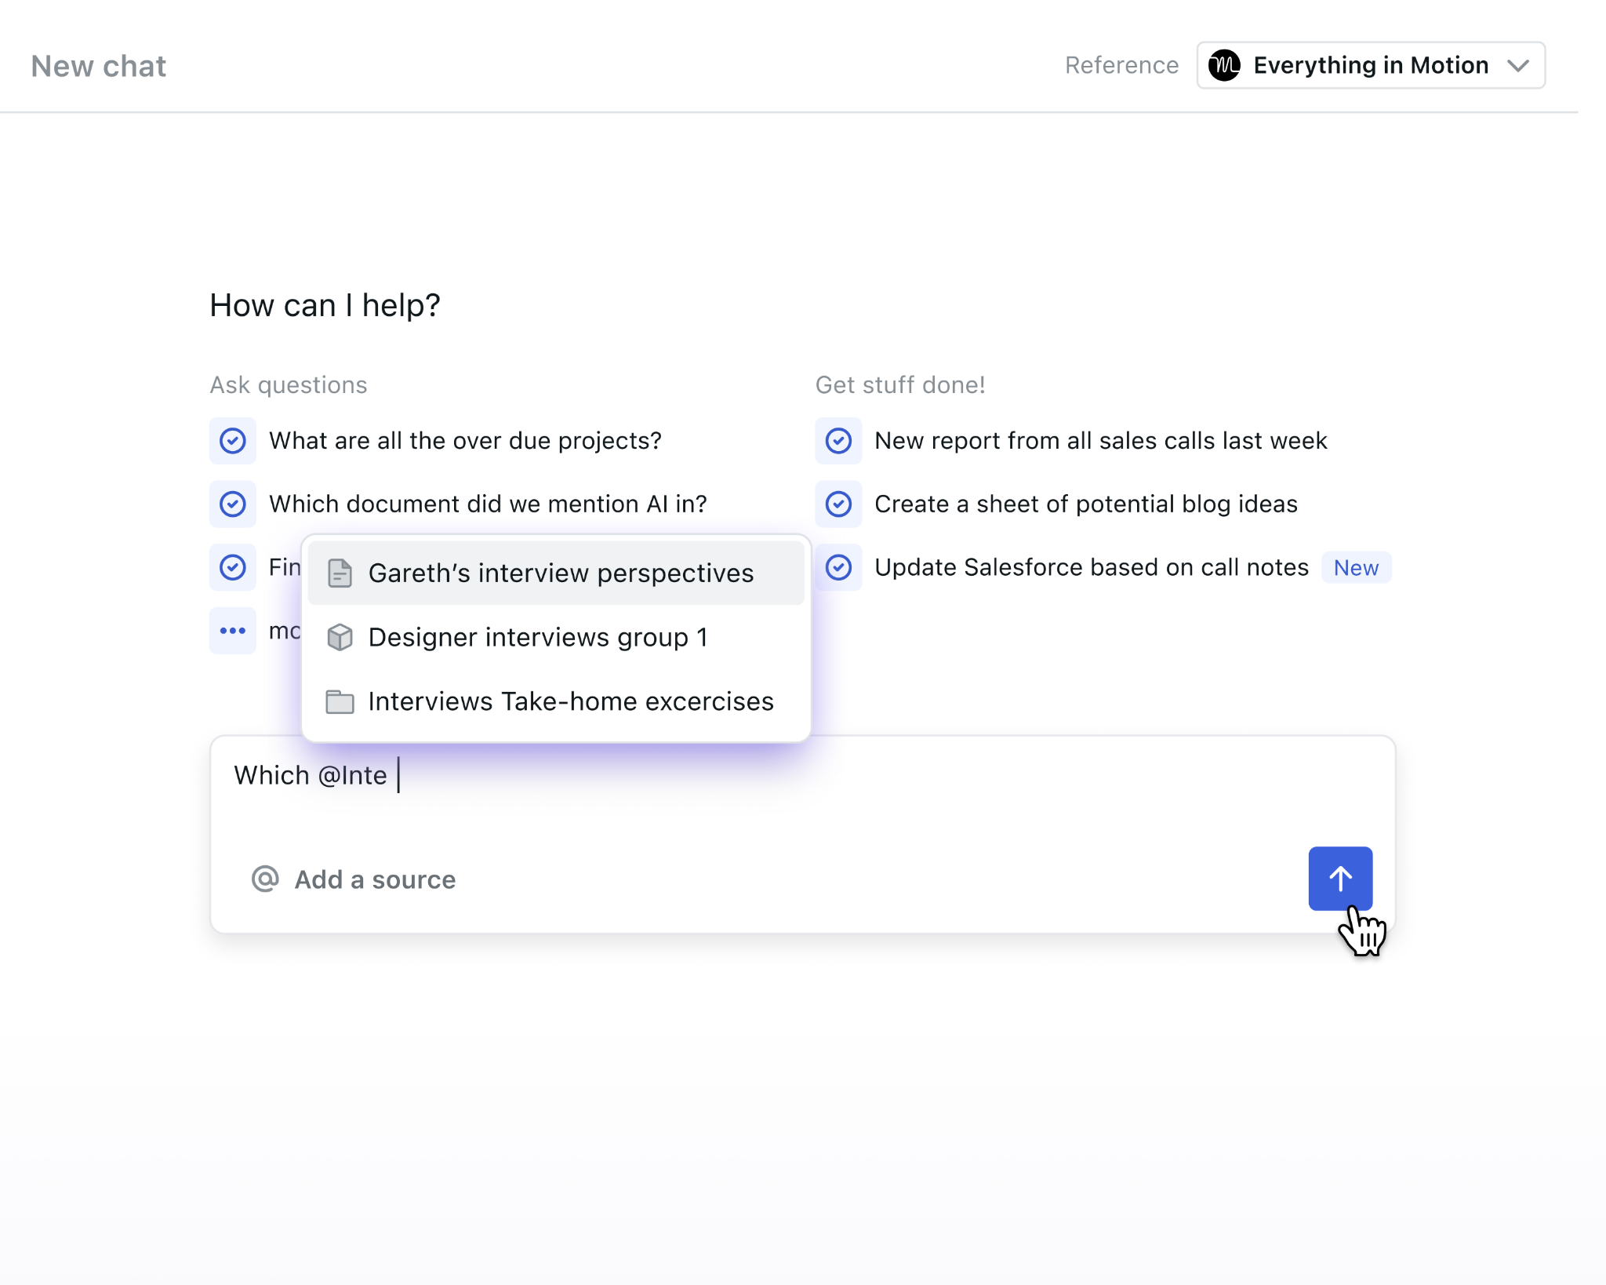Open the Everything in Motion reference dropdown
Image resolution: width=1606 pixels, height=1285 pixels.
pos(1371,65)
